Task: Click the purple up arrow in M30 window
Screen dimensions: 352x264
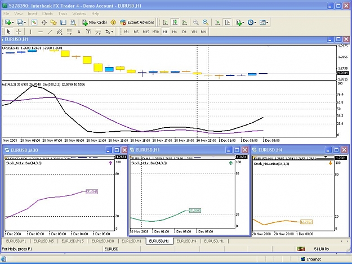Action: pos(110,163)
